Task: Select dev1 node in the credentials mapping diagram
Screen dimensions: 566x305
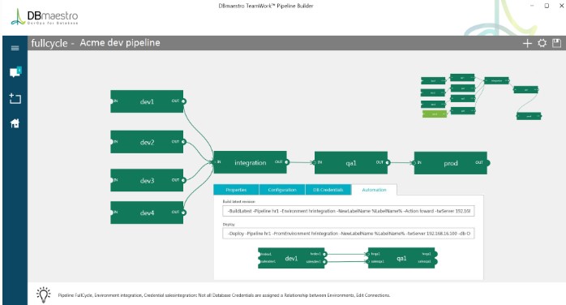Action: (x=292, y=258)
